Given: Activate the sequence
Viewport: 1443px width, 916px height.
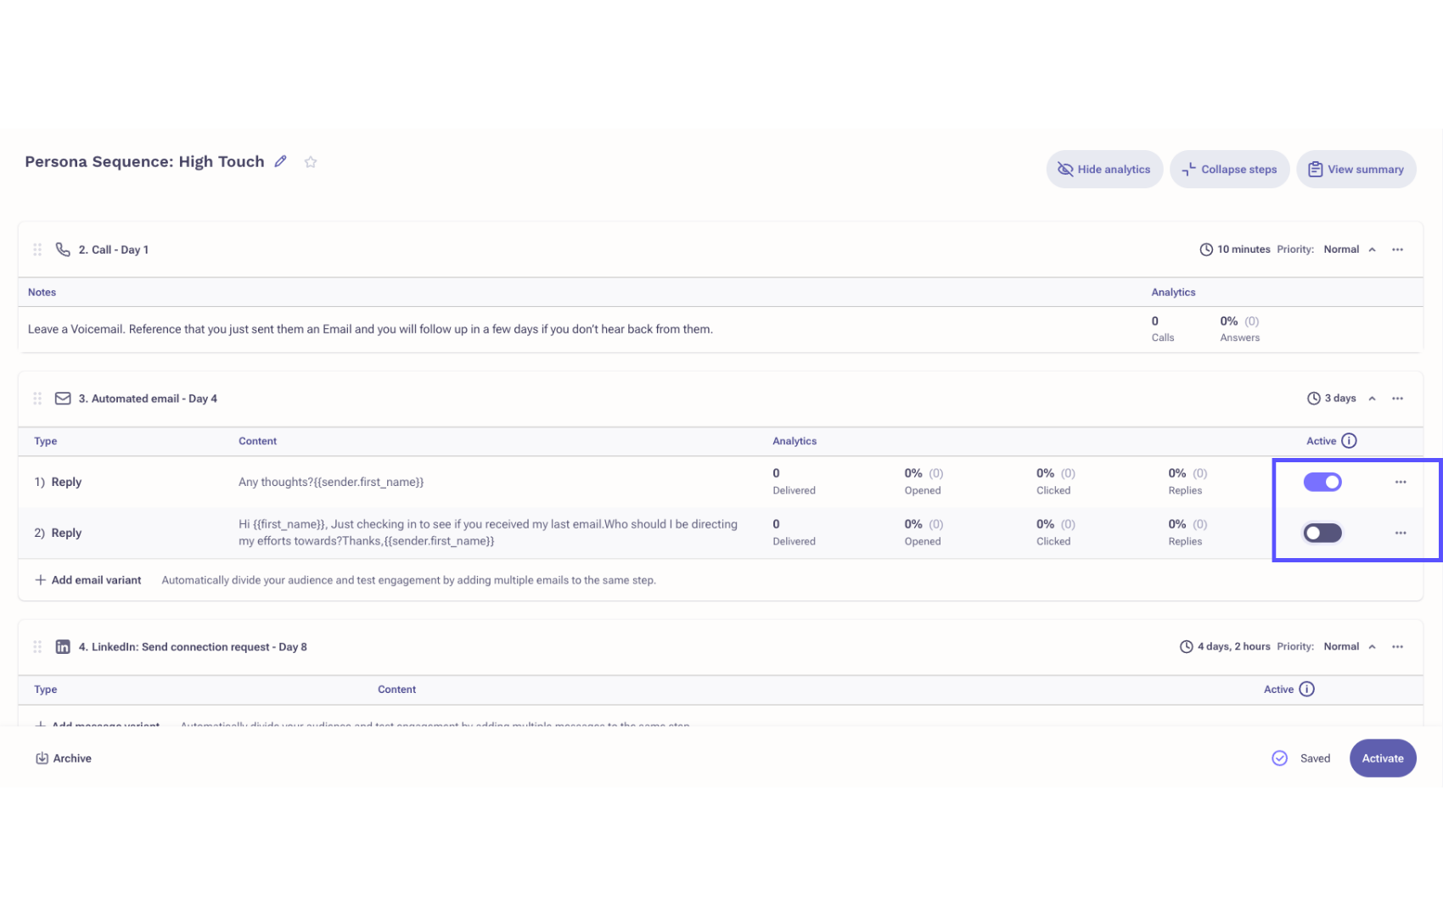Looking at the screenshot, I should coord(1382,758).
